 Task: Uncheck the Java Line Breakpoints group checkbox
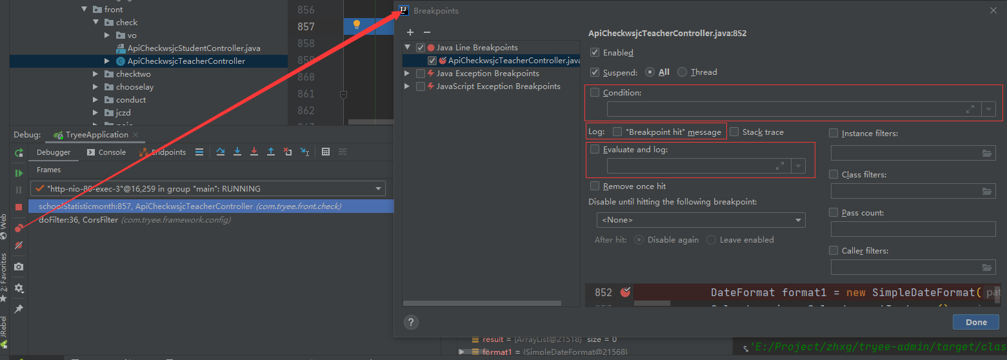tap(421, 48)
